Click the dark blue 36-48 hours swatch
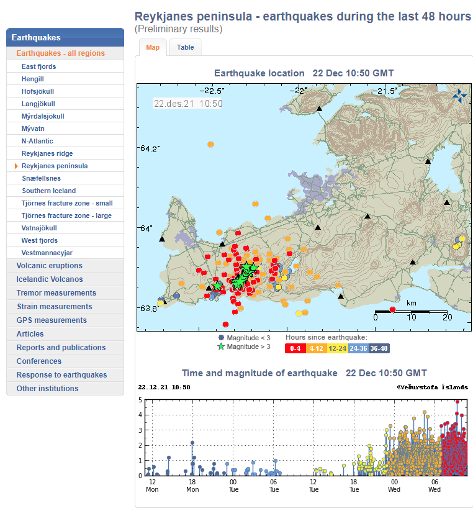 [x=379, y=348]
